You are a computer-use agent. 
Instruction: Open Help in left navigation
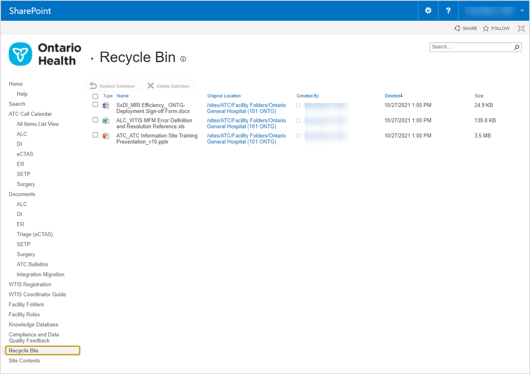pyautogui.click(x=22, y=94)
